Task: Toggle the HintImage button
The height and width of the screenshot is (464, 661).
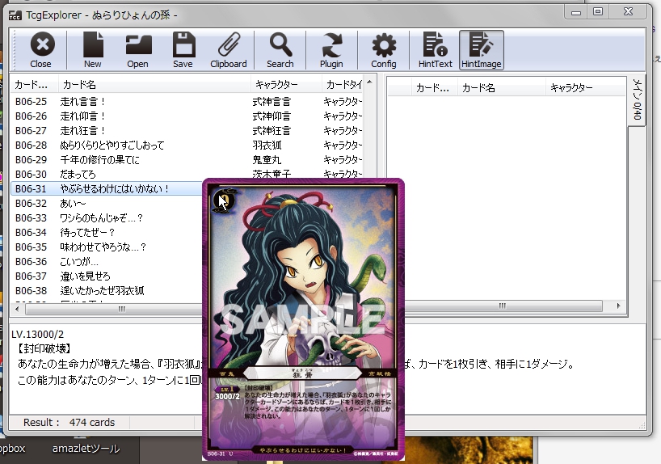Action: [x=482, y=50]
